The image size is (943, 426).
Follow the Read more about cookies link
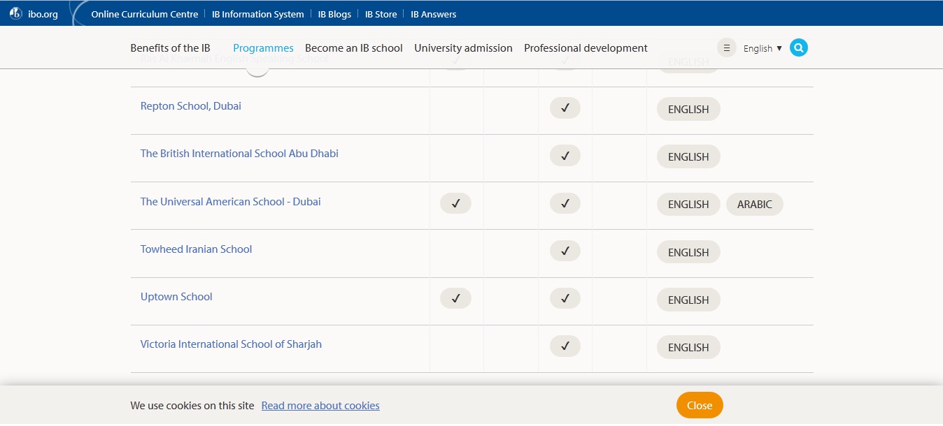(x=320, y=406)
